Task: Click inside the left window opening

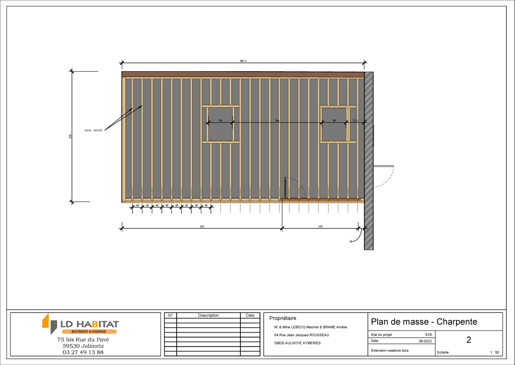Action: pyautogui.click(x=220, y=131)
